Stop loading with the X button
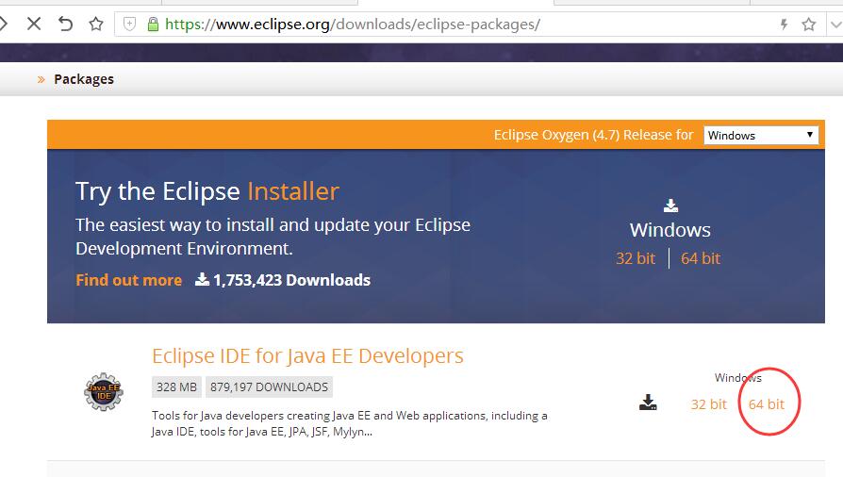This screenshot has width=843, height=477. tap(34, 24)
